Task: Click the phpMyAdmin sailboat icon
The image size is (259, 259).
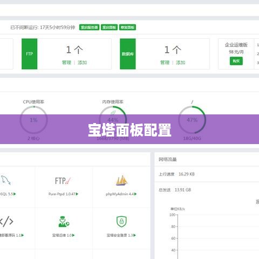Action: point(122,180)
